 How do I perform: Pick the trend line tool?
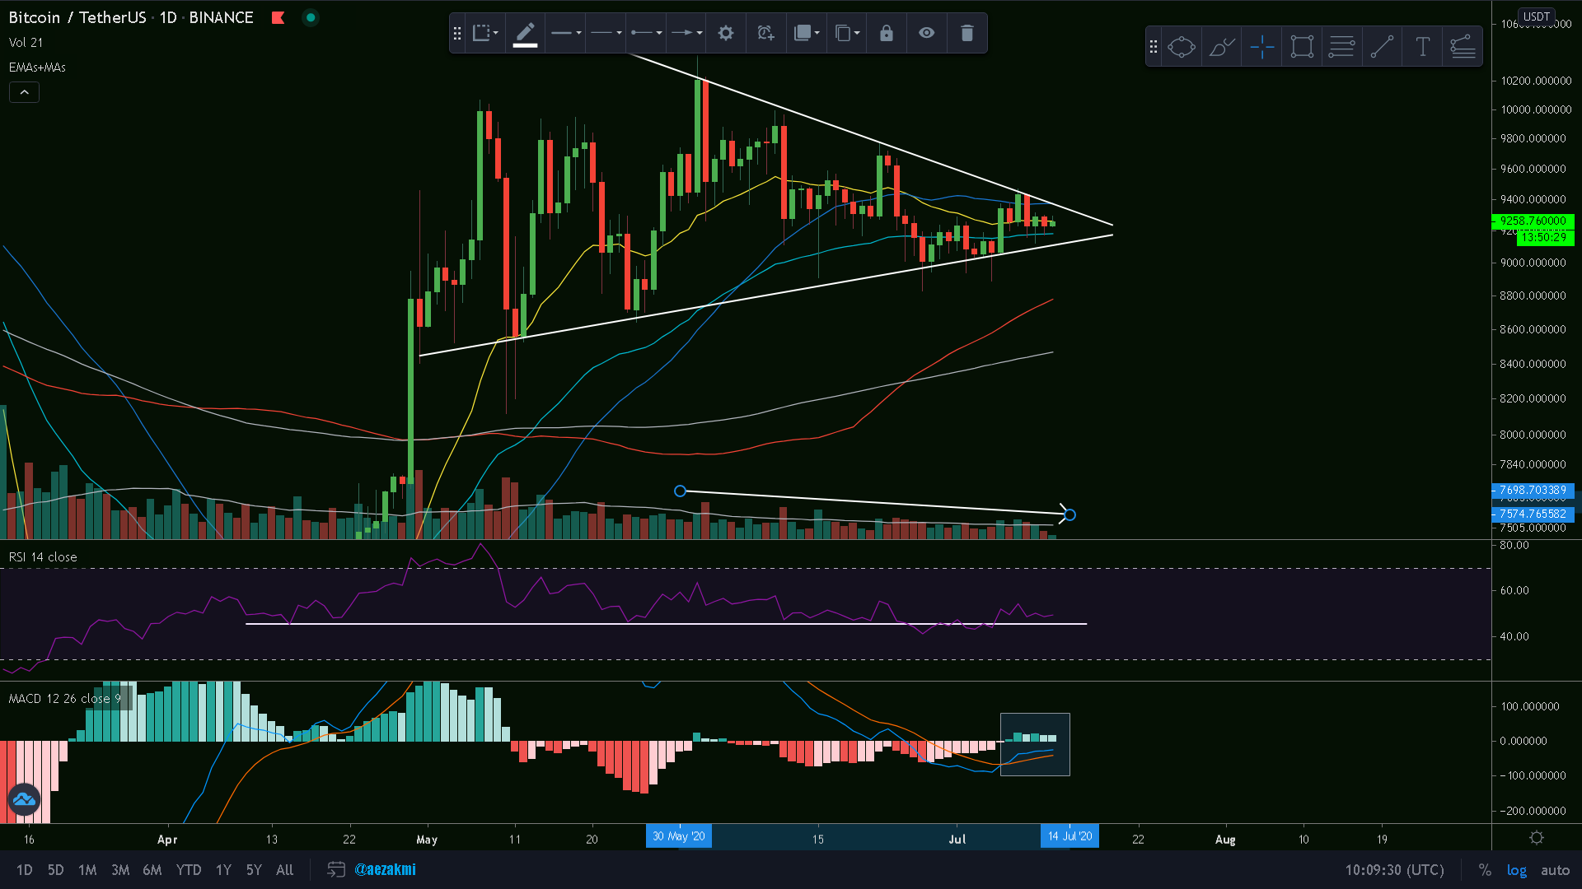1382,47
